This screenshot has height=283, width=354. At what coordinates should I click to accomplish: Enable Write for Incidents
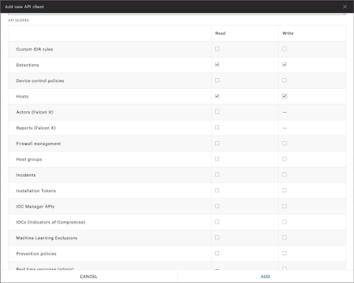pyautogui.click(x=284, y=174)
